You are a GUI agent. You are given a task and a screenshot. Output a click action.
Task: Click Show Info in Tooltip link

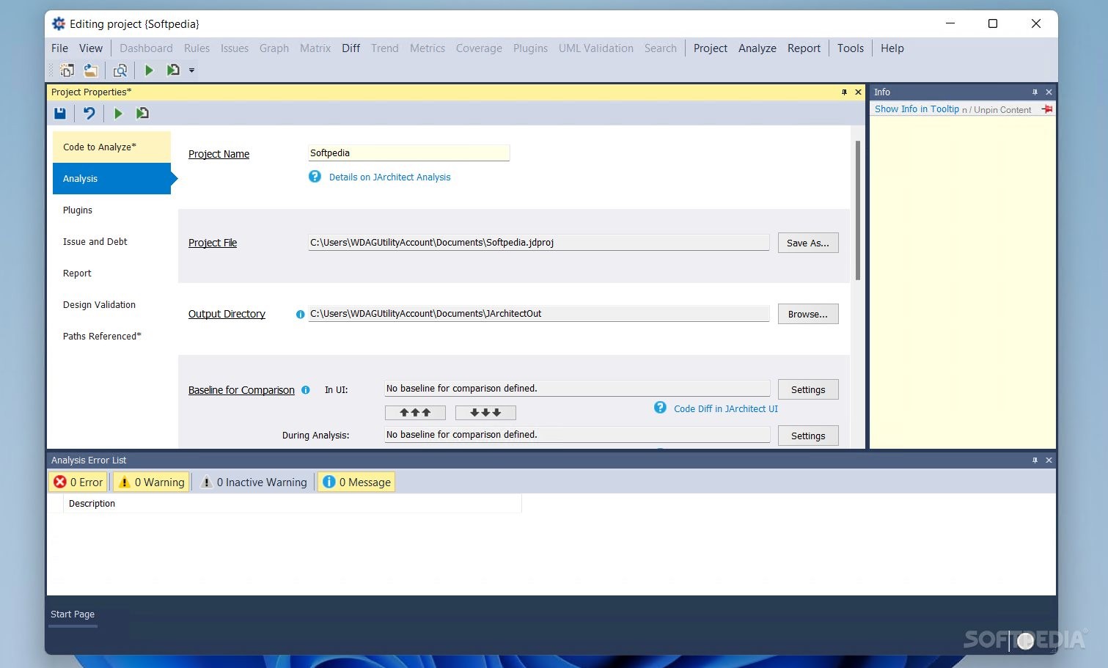(917, 109)
